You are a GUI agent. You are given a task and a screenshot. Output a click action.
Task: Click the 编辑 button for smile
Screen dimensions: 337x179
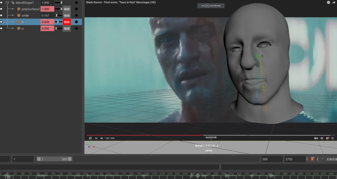(66, 15)
